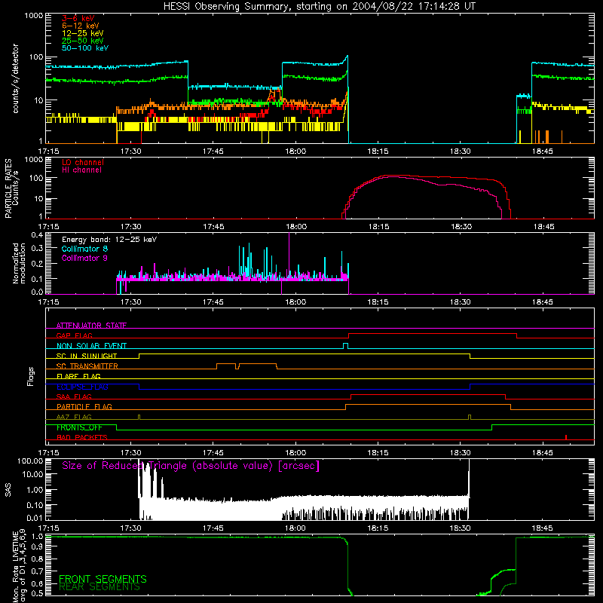Image resolution: width=603 pixels, height=603 pixels.
Task: Select the cyan '50-100 keV' legend label
Action: 85,48
